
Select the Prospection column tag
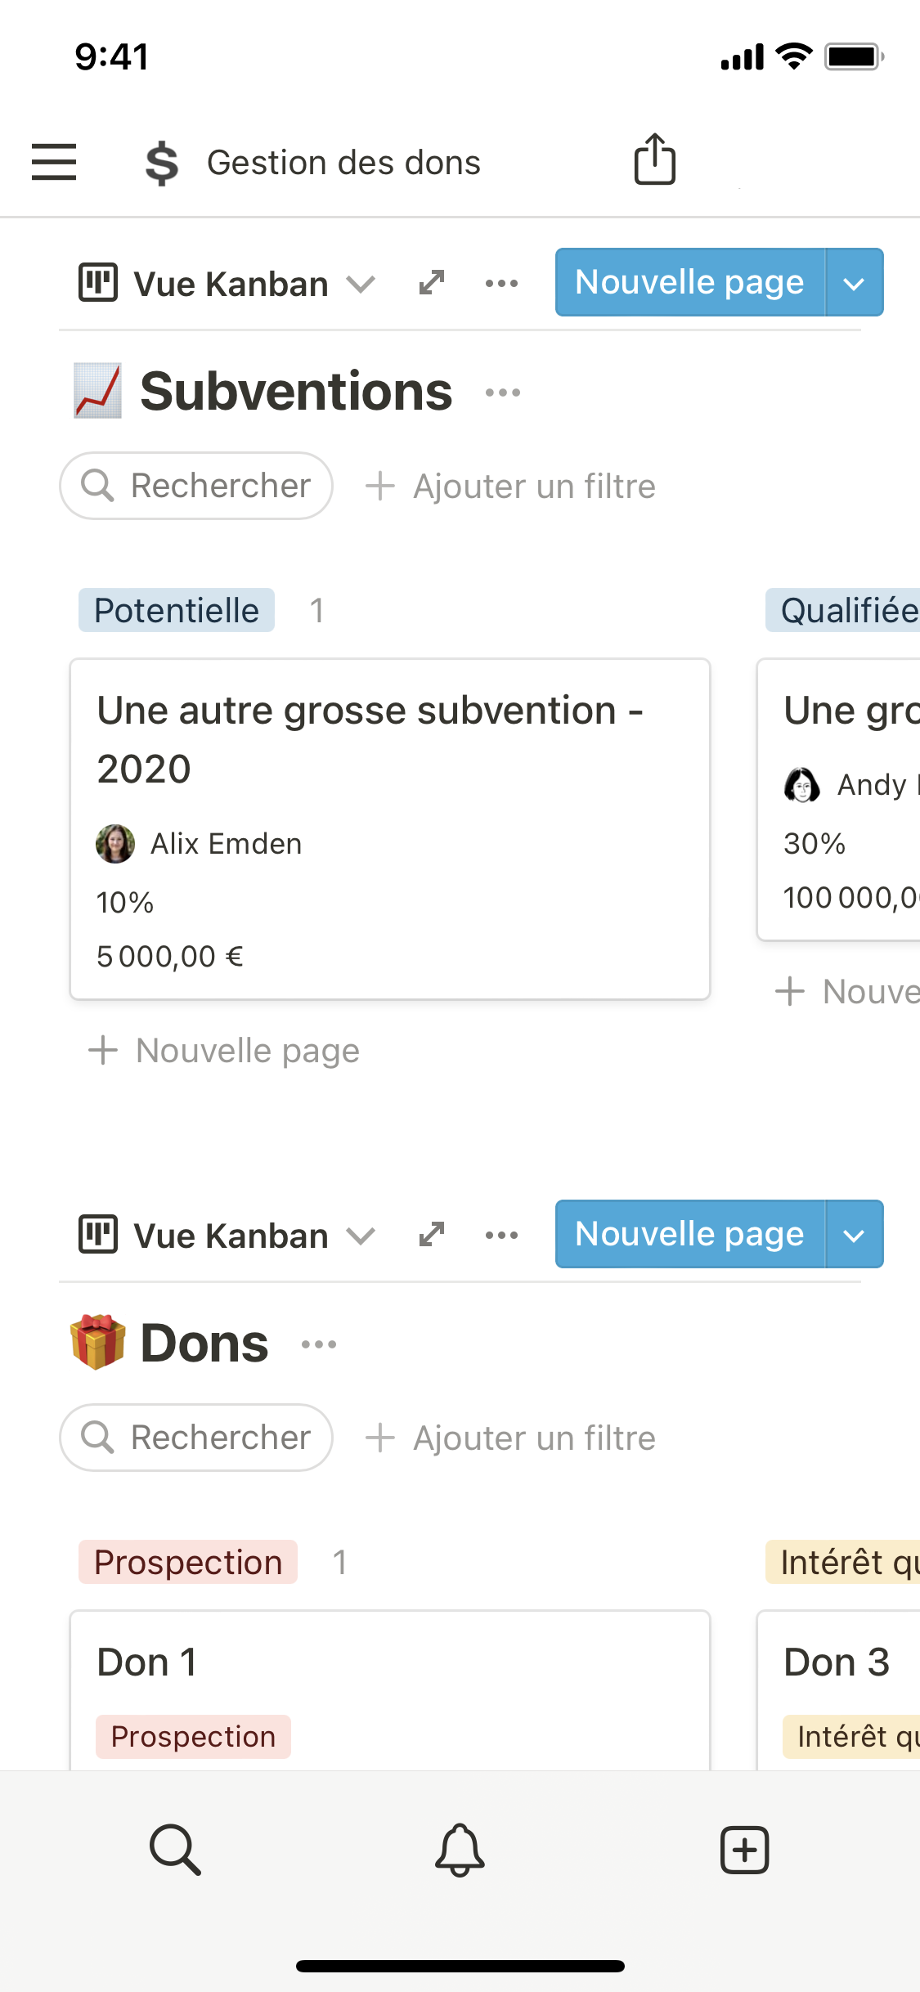(188, 1563)
